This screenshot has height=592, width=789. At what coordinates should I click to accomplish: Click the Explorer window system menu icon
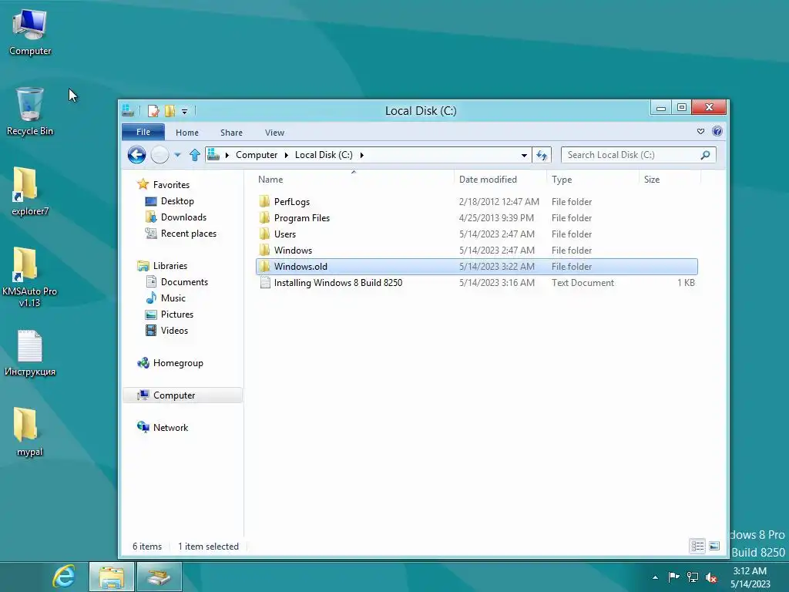[129, 111]
